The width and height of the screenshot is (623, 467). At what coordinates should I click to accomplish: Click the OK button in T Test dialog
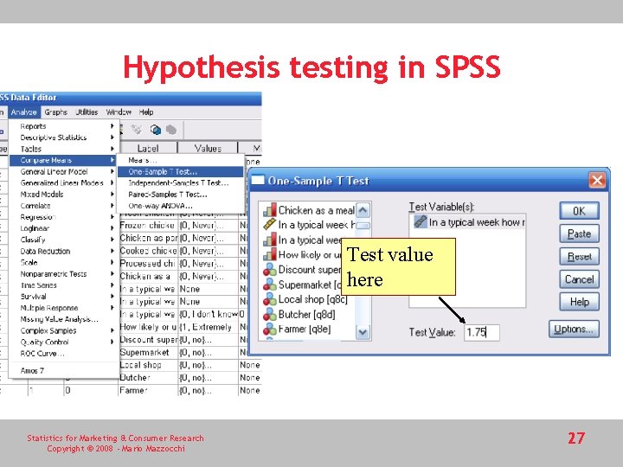point(579,211)
